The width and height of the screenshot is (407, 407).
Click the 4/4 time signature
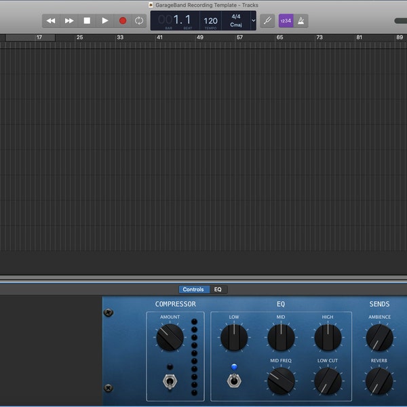tap(236, 16)
